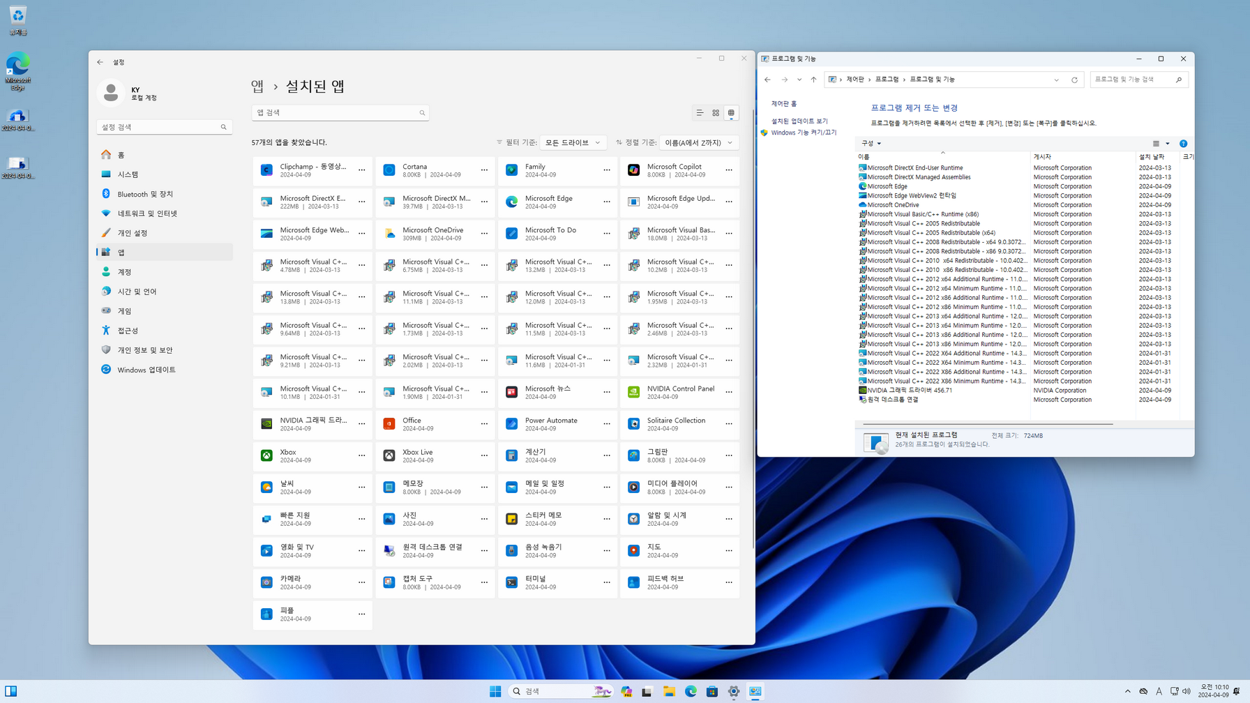The image size is (1250, 703).
Task: Open the 구성 dropdown in 프로그램 및 기능
Action: 871,144
